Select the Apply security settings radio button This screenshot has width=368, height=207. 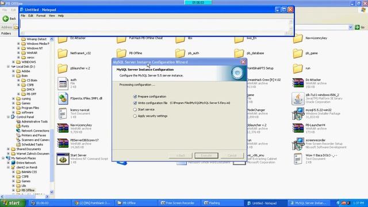pyautogui.click(x=135, y=116)
